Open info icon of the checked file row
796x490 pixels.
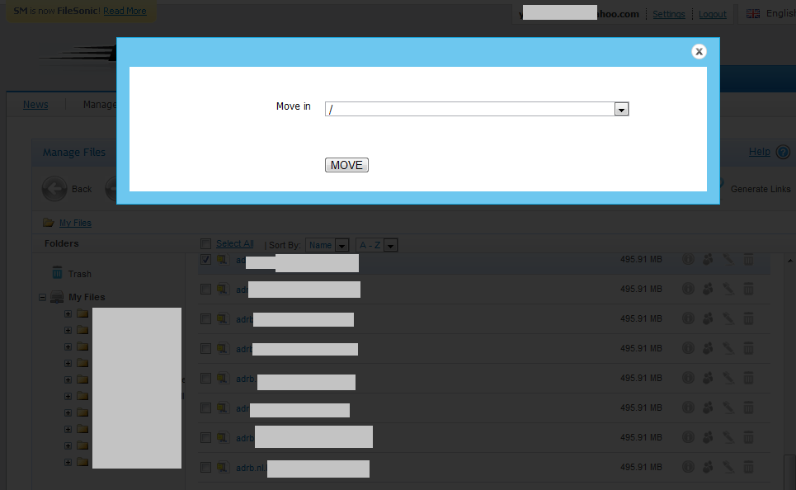point(688,260)
